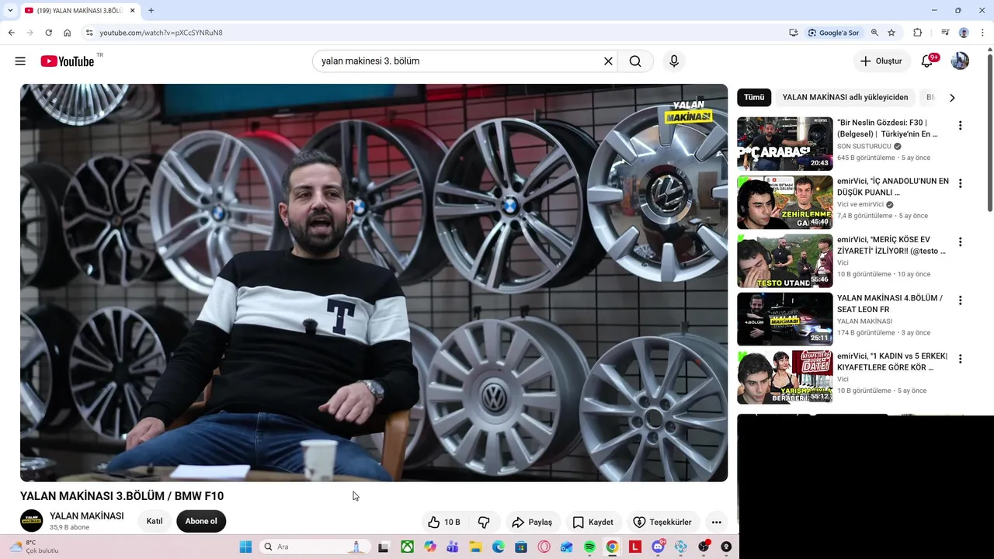The height and width of the screenshot is (559, 994).
Task: Open options for 'İÇ ANADOLU'NUN EN DÜŞÜK PUANLI' video
Action: pyautogui.click(x=961, y=184)
